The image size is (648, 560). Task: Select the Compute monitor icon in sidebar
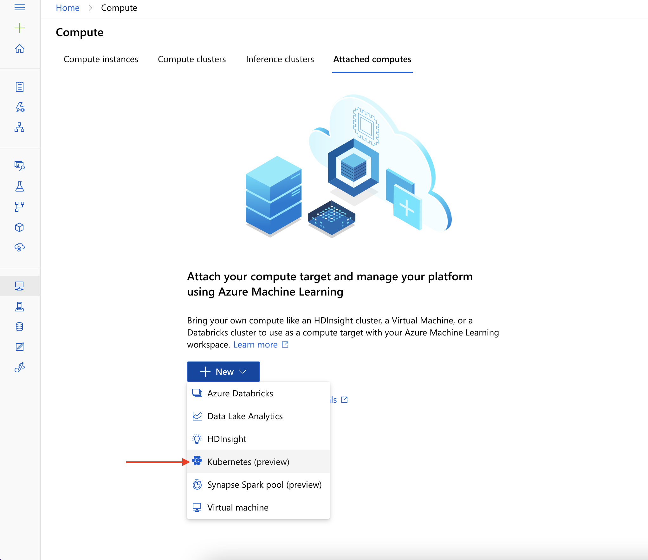pos(20,286)
